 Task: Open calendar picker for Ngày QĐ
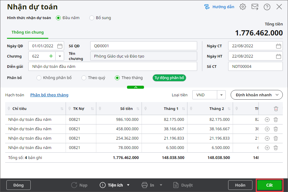[60, 46]
